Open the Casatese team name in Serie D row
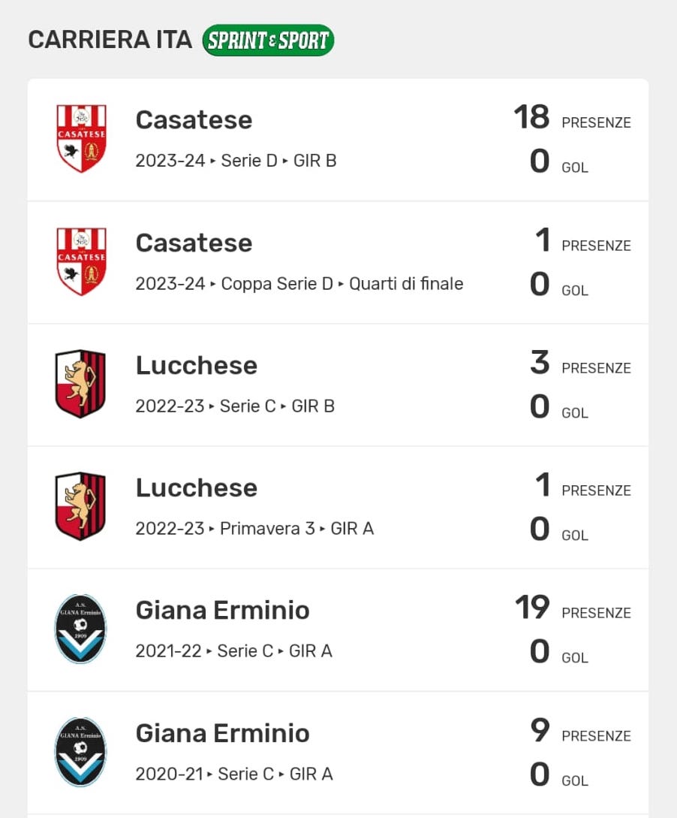 coord(194,119)
